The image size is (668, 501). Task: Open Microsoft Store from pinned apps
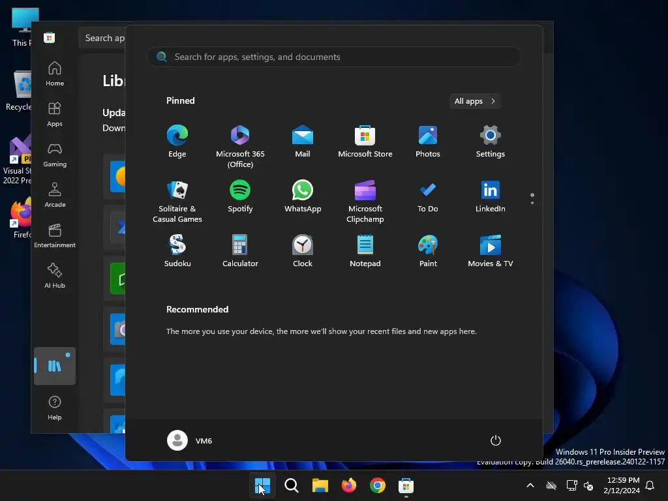(x=365, y=142)
